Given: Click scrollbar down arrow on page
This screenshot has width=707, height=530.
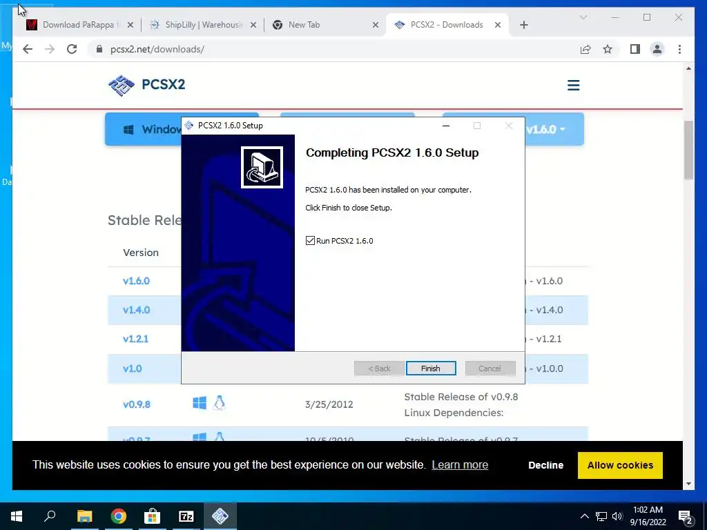Looking at the screenshot, I should (688, 484).
